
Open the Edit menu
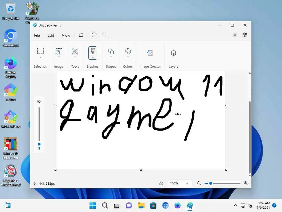pos(51,35)
